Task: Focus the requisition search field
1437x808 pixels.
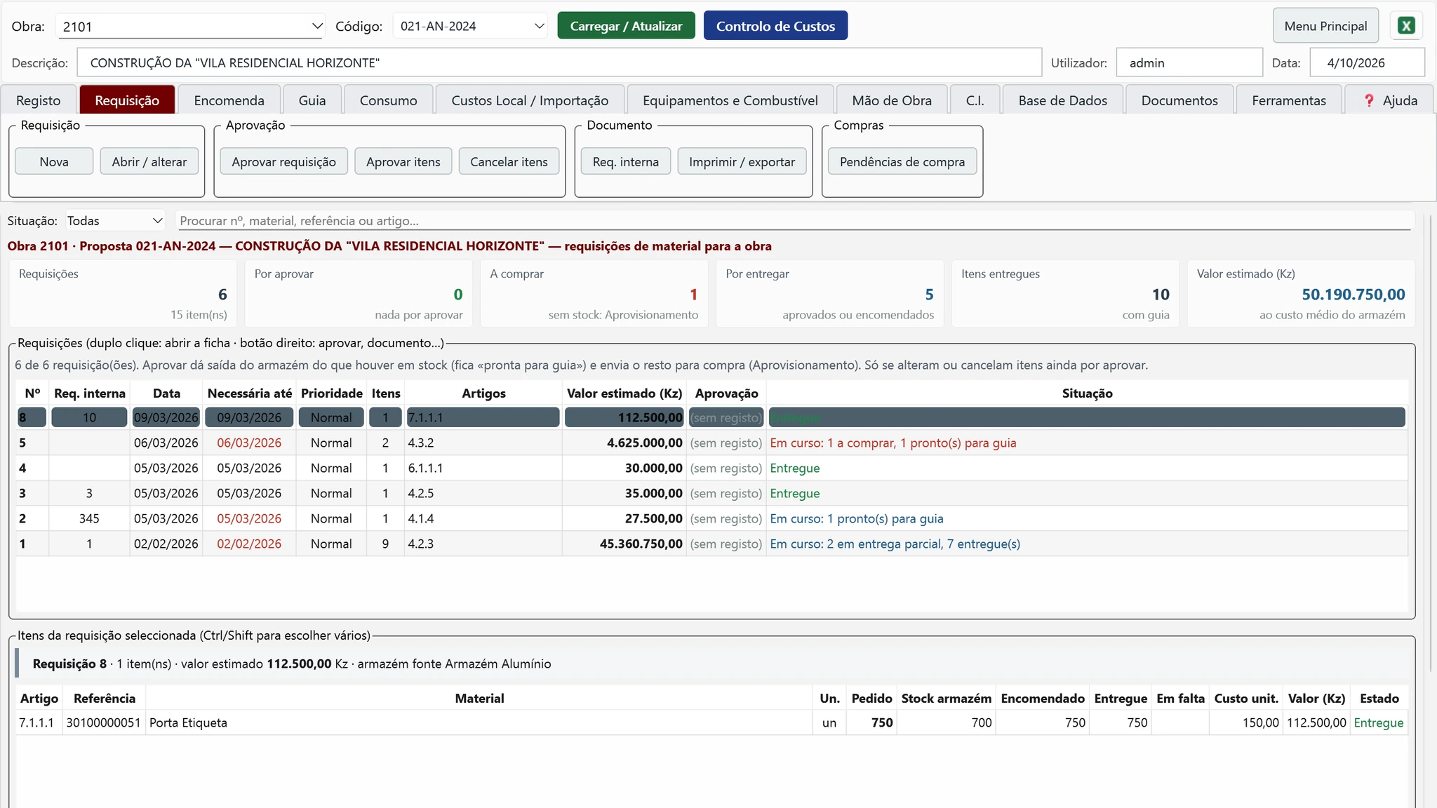Action: [x=793, y=221]
